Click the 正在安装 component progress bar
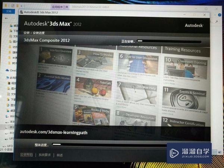This screenshot has width=224, height=168. click(x=169, y=41)
